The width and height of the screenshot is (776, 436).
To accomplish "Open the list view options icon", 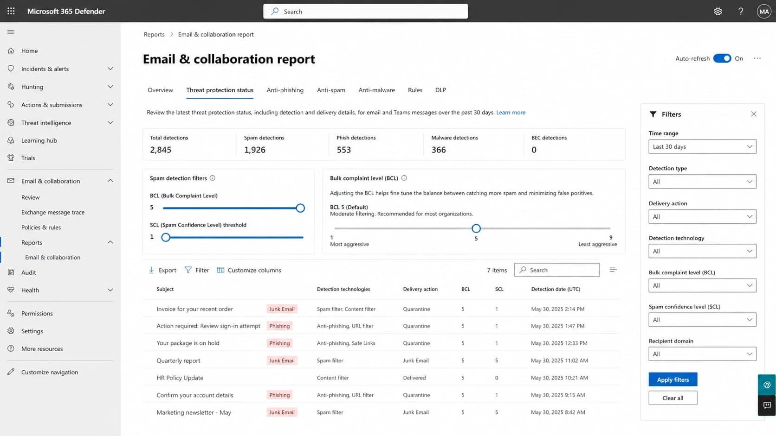I will click(x=613, y=270).
